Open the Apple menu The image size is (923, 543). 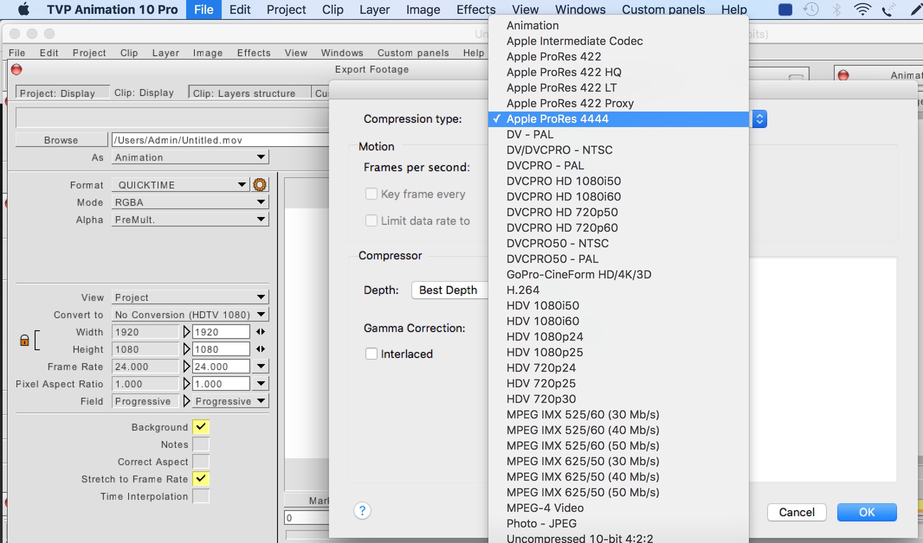24,9
